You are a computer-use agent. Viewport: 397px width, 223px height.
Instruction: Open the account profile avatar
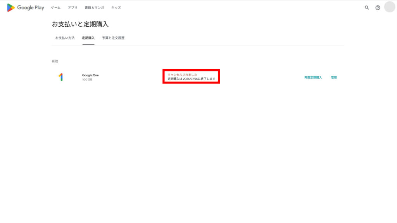[390, 7]
